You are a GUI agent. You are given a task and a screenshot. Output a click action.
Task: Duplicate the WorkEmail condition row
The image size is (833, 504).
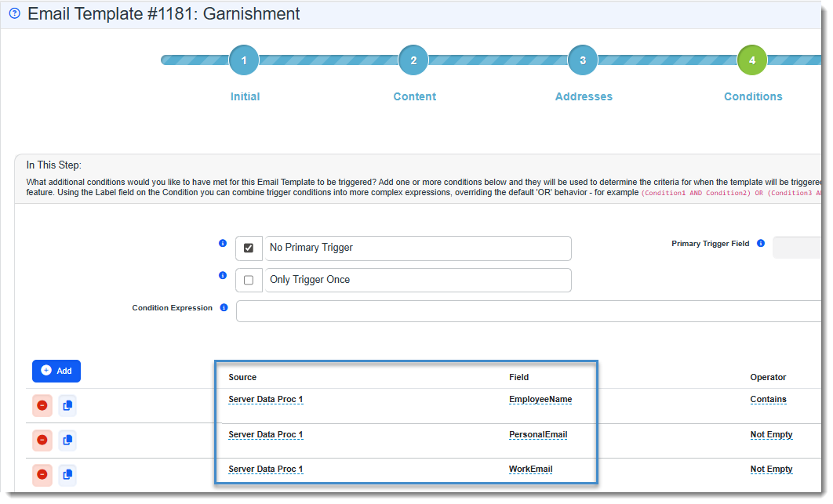(x=67, y=474)
